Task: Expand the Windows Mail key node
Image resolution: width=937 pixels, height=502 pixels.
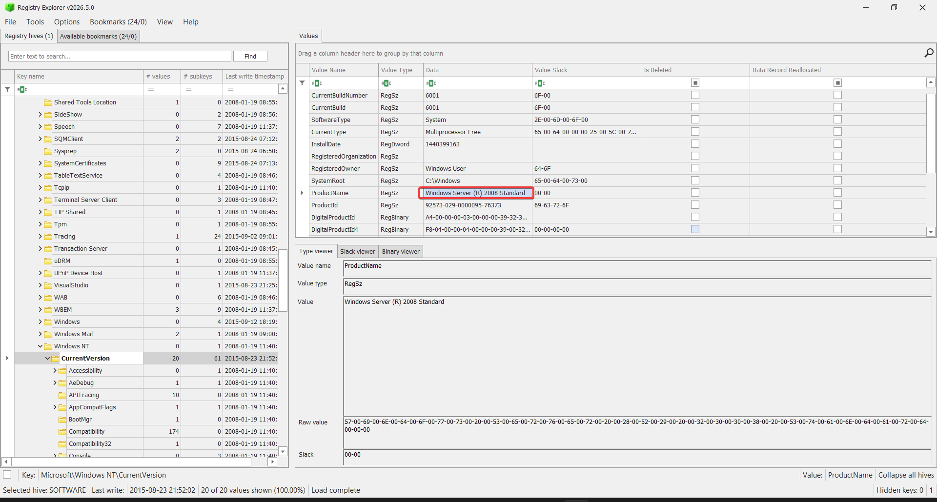Action: pyautogui.click(x=40, y=334)
